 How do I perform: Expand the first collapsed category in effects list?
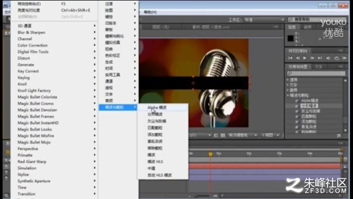coord(288,79)
